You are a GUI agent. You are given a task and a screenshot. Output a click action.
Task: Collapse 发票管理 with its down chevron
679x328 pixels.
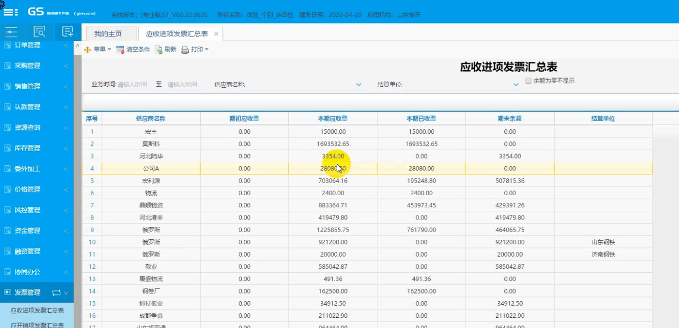[x=66, y=293]
